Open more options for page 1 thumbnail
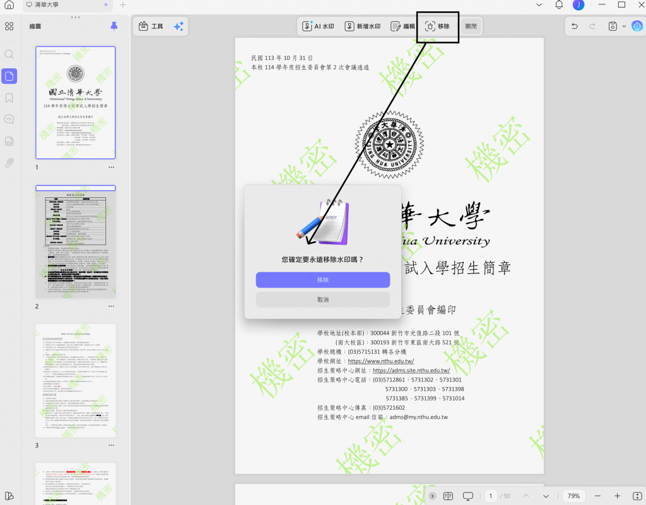 pos(111,168)
